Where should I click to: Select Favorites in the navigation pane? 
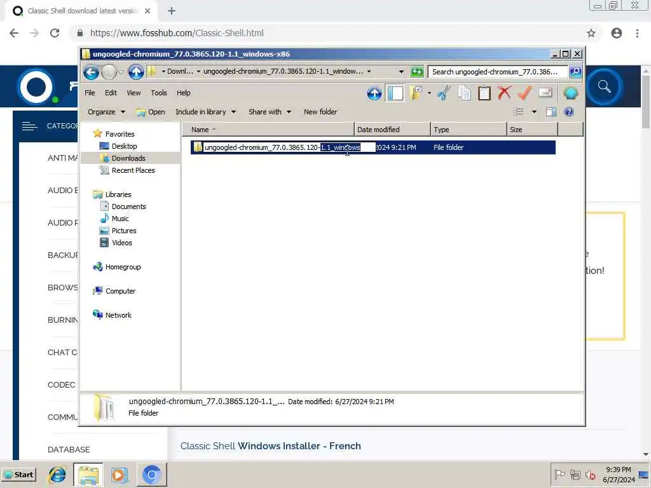point(120,134)
